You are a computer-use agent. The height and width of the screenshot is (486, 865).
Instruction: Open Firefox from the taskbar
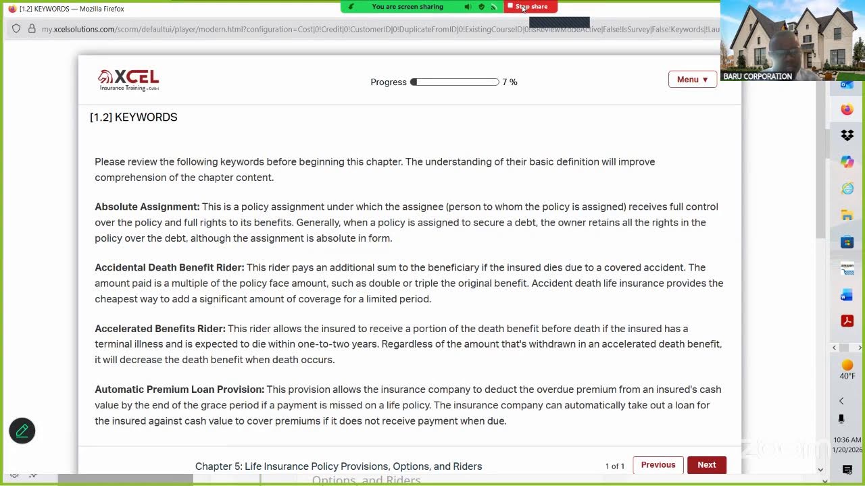[x=847, y=109]
